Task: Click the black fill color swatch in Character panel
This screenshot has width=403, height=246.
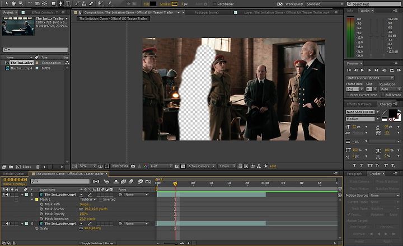Action: (392, 113)
